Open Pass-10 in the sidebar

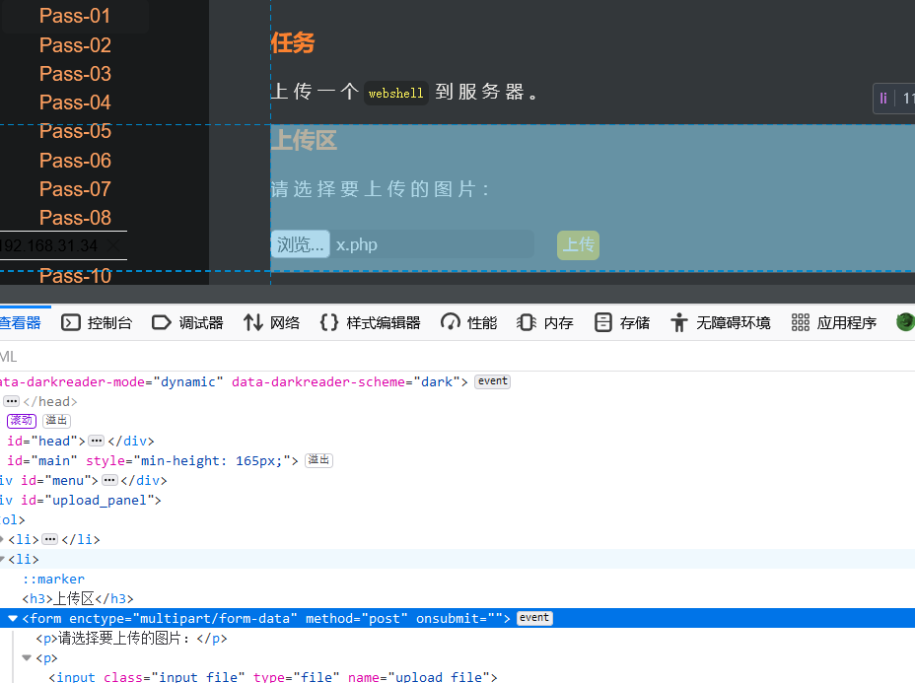point(75,276)
